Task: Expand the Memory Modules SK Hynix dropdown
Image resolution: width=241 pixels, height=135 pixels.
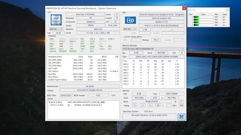Action: [153, 49]
